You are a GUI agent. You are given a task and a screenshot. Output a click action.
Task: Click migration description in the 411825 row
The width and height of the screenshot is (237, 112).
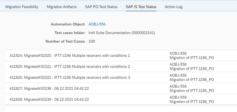(192, 69)
